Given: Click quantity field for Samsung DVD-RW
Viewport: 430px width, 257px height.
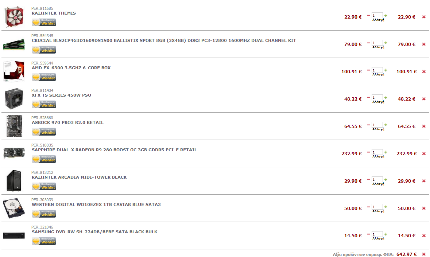Looking at the screenshot, I should (377, 234).
